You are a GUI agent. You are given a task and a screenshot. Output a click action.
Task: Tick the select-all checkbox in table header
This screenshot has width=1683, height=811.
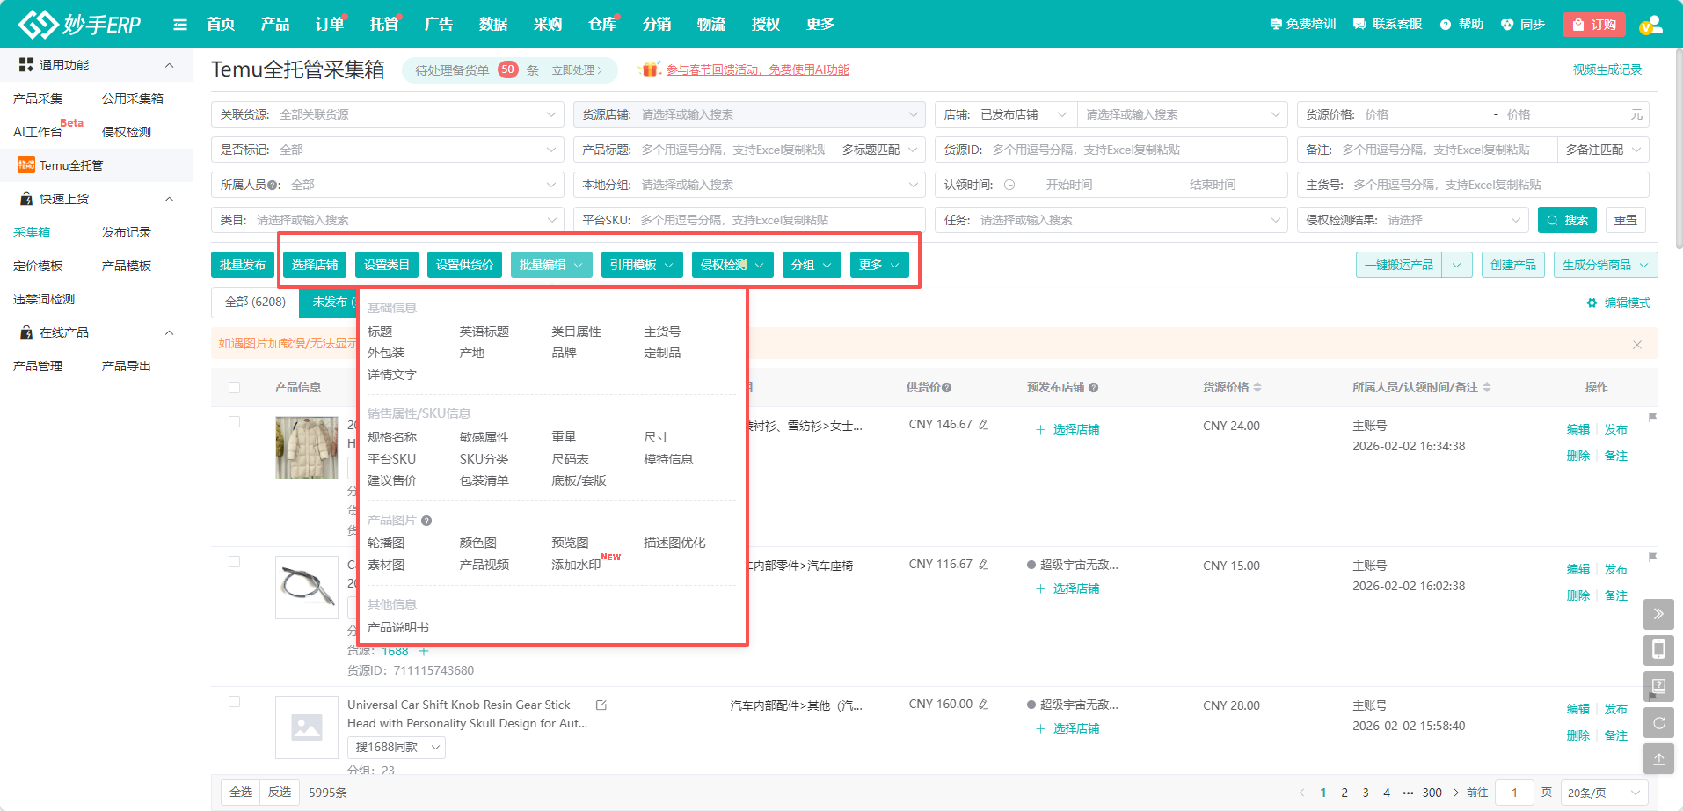pos(234,387)
